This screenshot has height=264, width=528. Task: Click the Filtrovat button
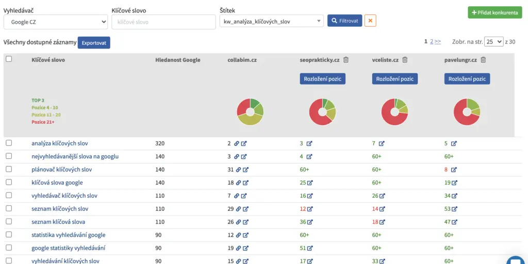tap(344, 21)
